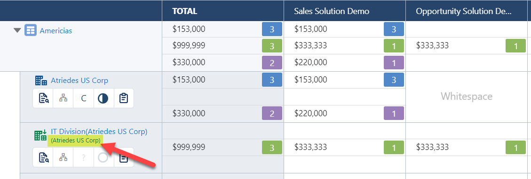Open clipboard icon under Atriedes US Corp
The width and height of the screenshot is (531, 179).
[124, 98]
